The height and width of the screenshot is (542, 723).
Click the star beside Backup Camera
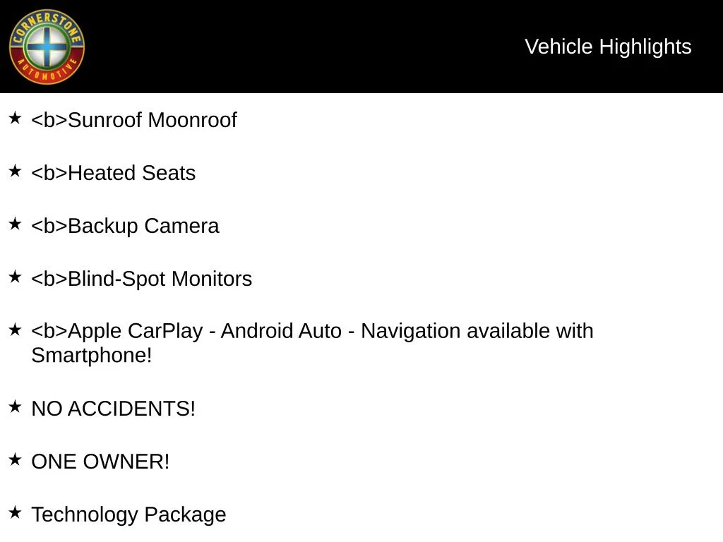tap(16, 224)
